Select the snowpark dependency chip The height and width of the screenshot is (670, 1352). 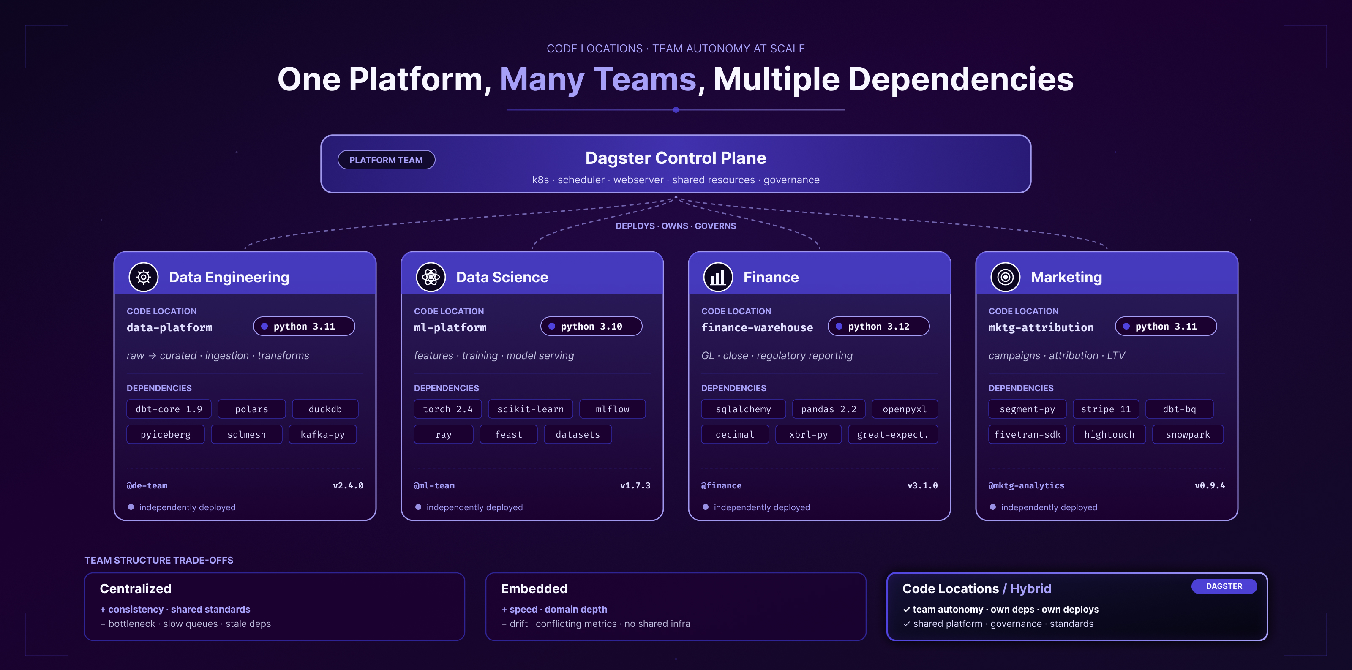click(x=1188, y=434)
